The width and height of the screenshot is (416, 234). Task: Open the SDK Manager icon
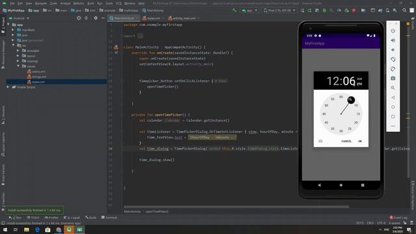395,10
